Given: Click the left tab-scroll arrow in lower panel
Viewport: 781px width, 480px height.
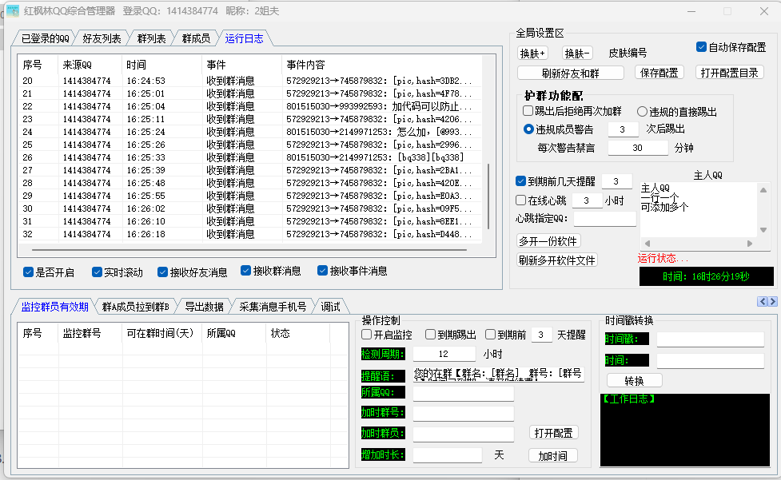Looking at the screenshot, I should coord(763,301).
